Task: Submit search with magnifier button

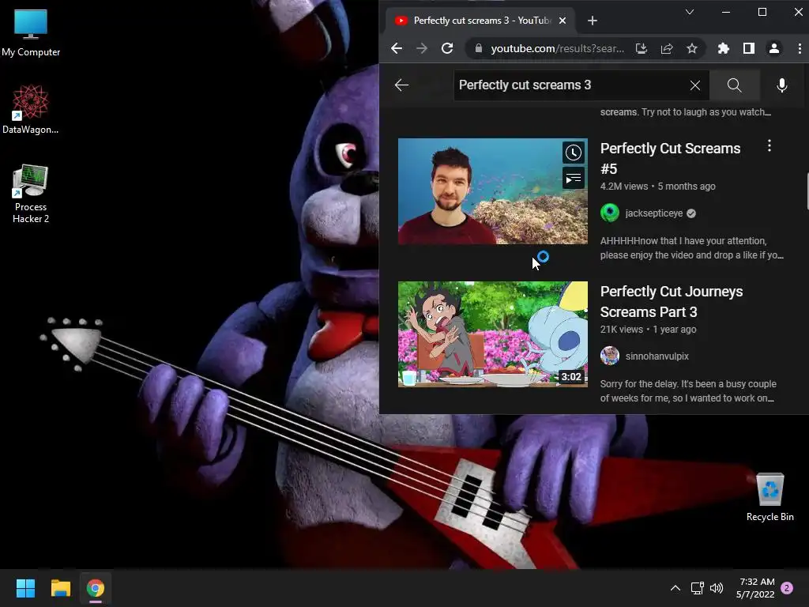Action: (734, 85)
